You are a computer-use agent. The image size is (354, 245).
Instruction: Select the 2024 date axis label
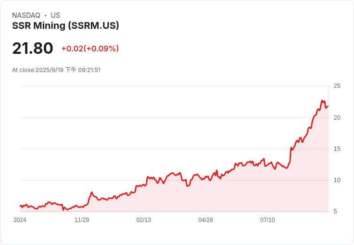click(x=20, y=220)
